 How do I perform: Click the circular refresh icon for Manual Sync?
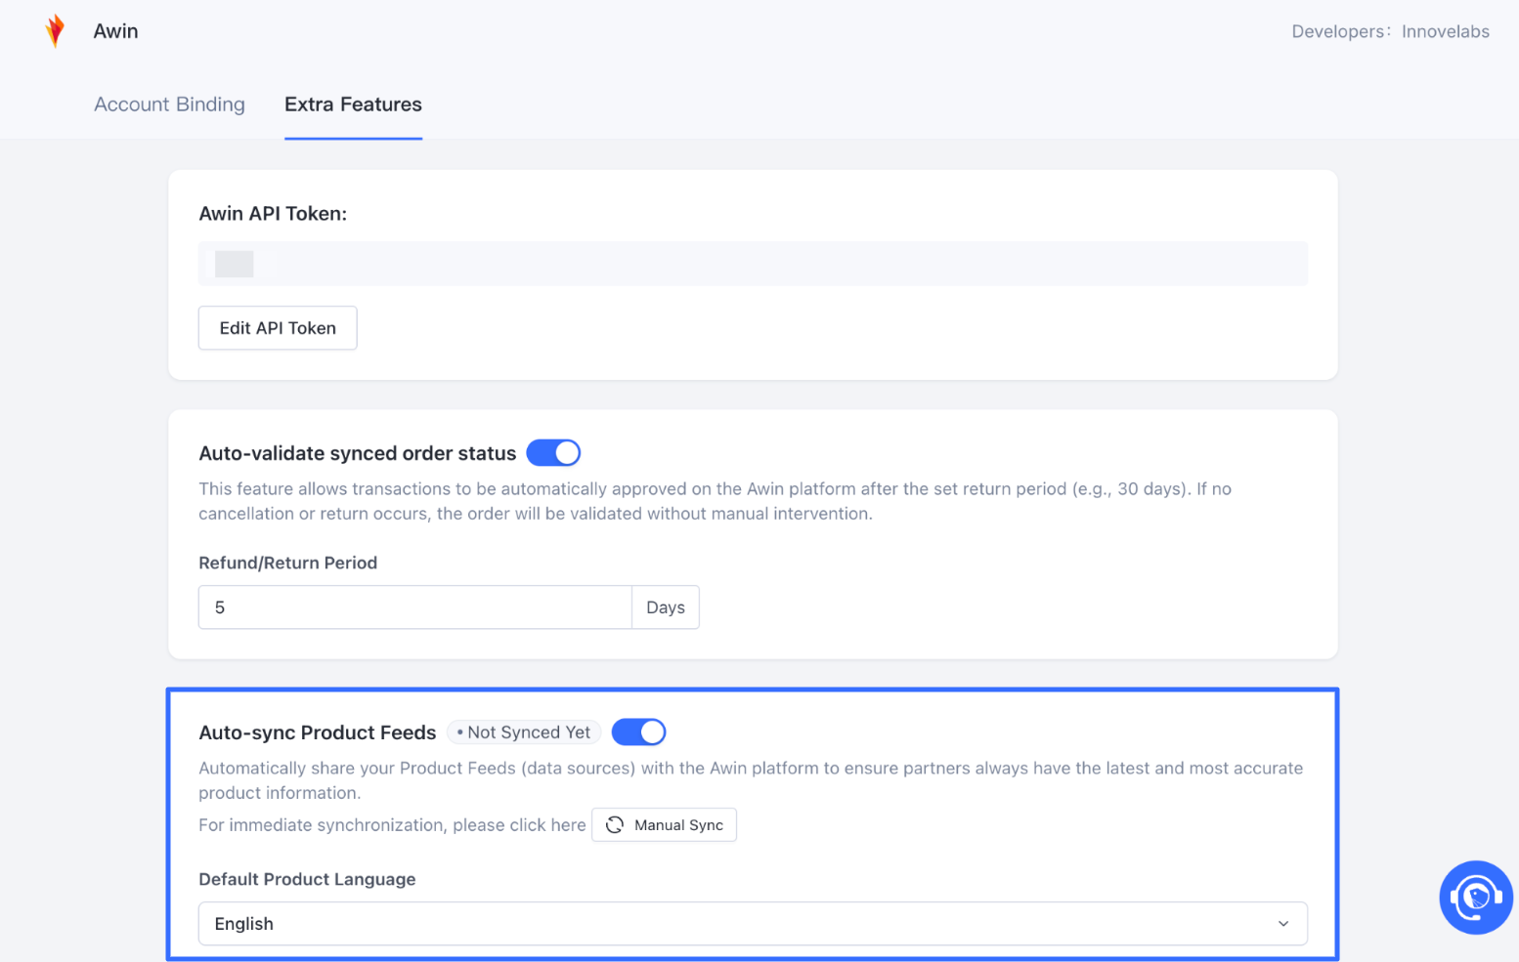[615, 825]
